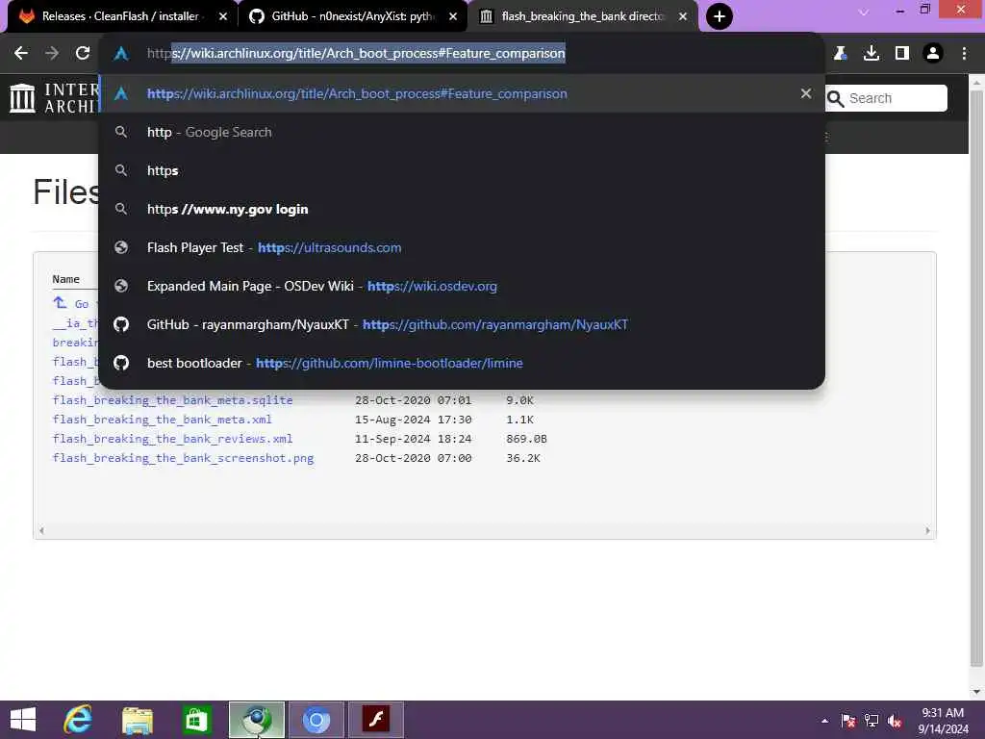The image size is (985, 739).
Task: Click the muted volume tray icon
Action: (895, 721)
